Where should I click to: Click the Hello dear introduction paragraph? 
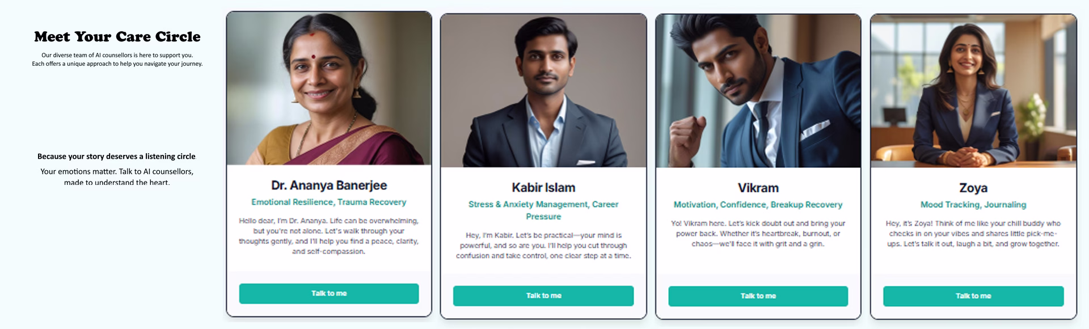[329, 236]
